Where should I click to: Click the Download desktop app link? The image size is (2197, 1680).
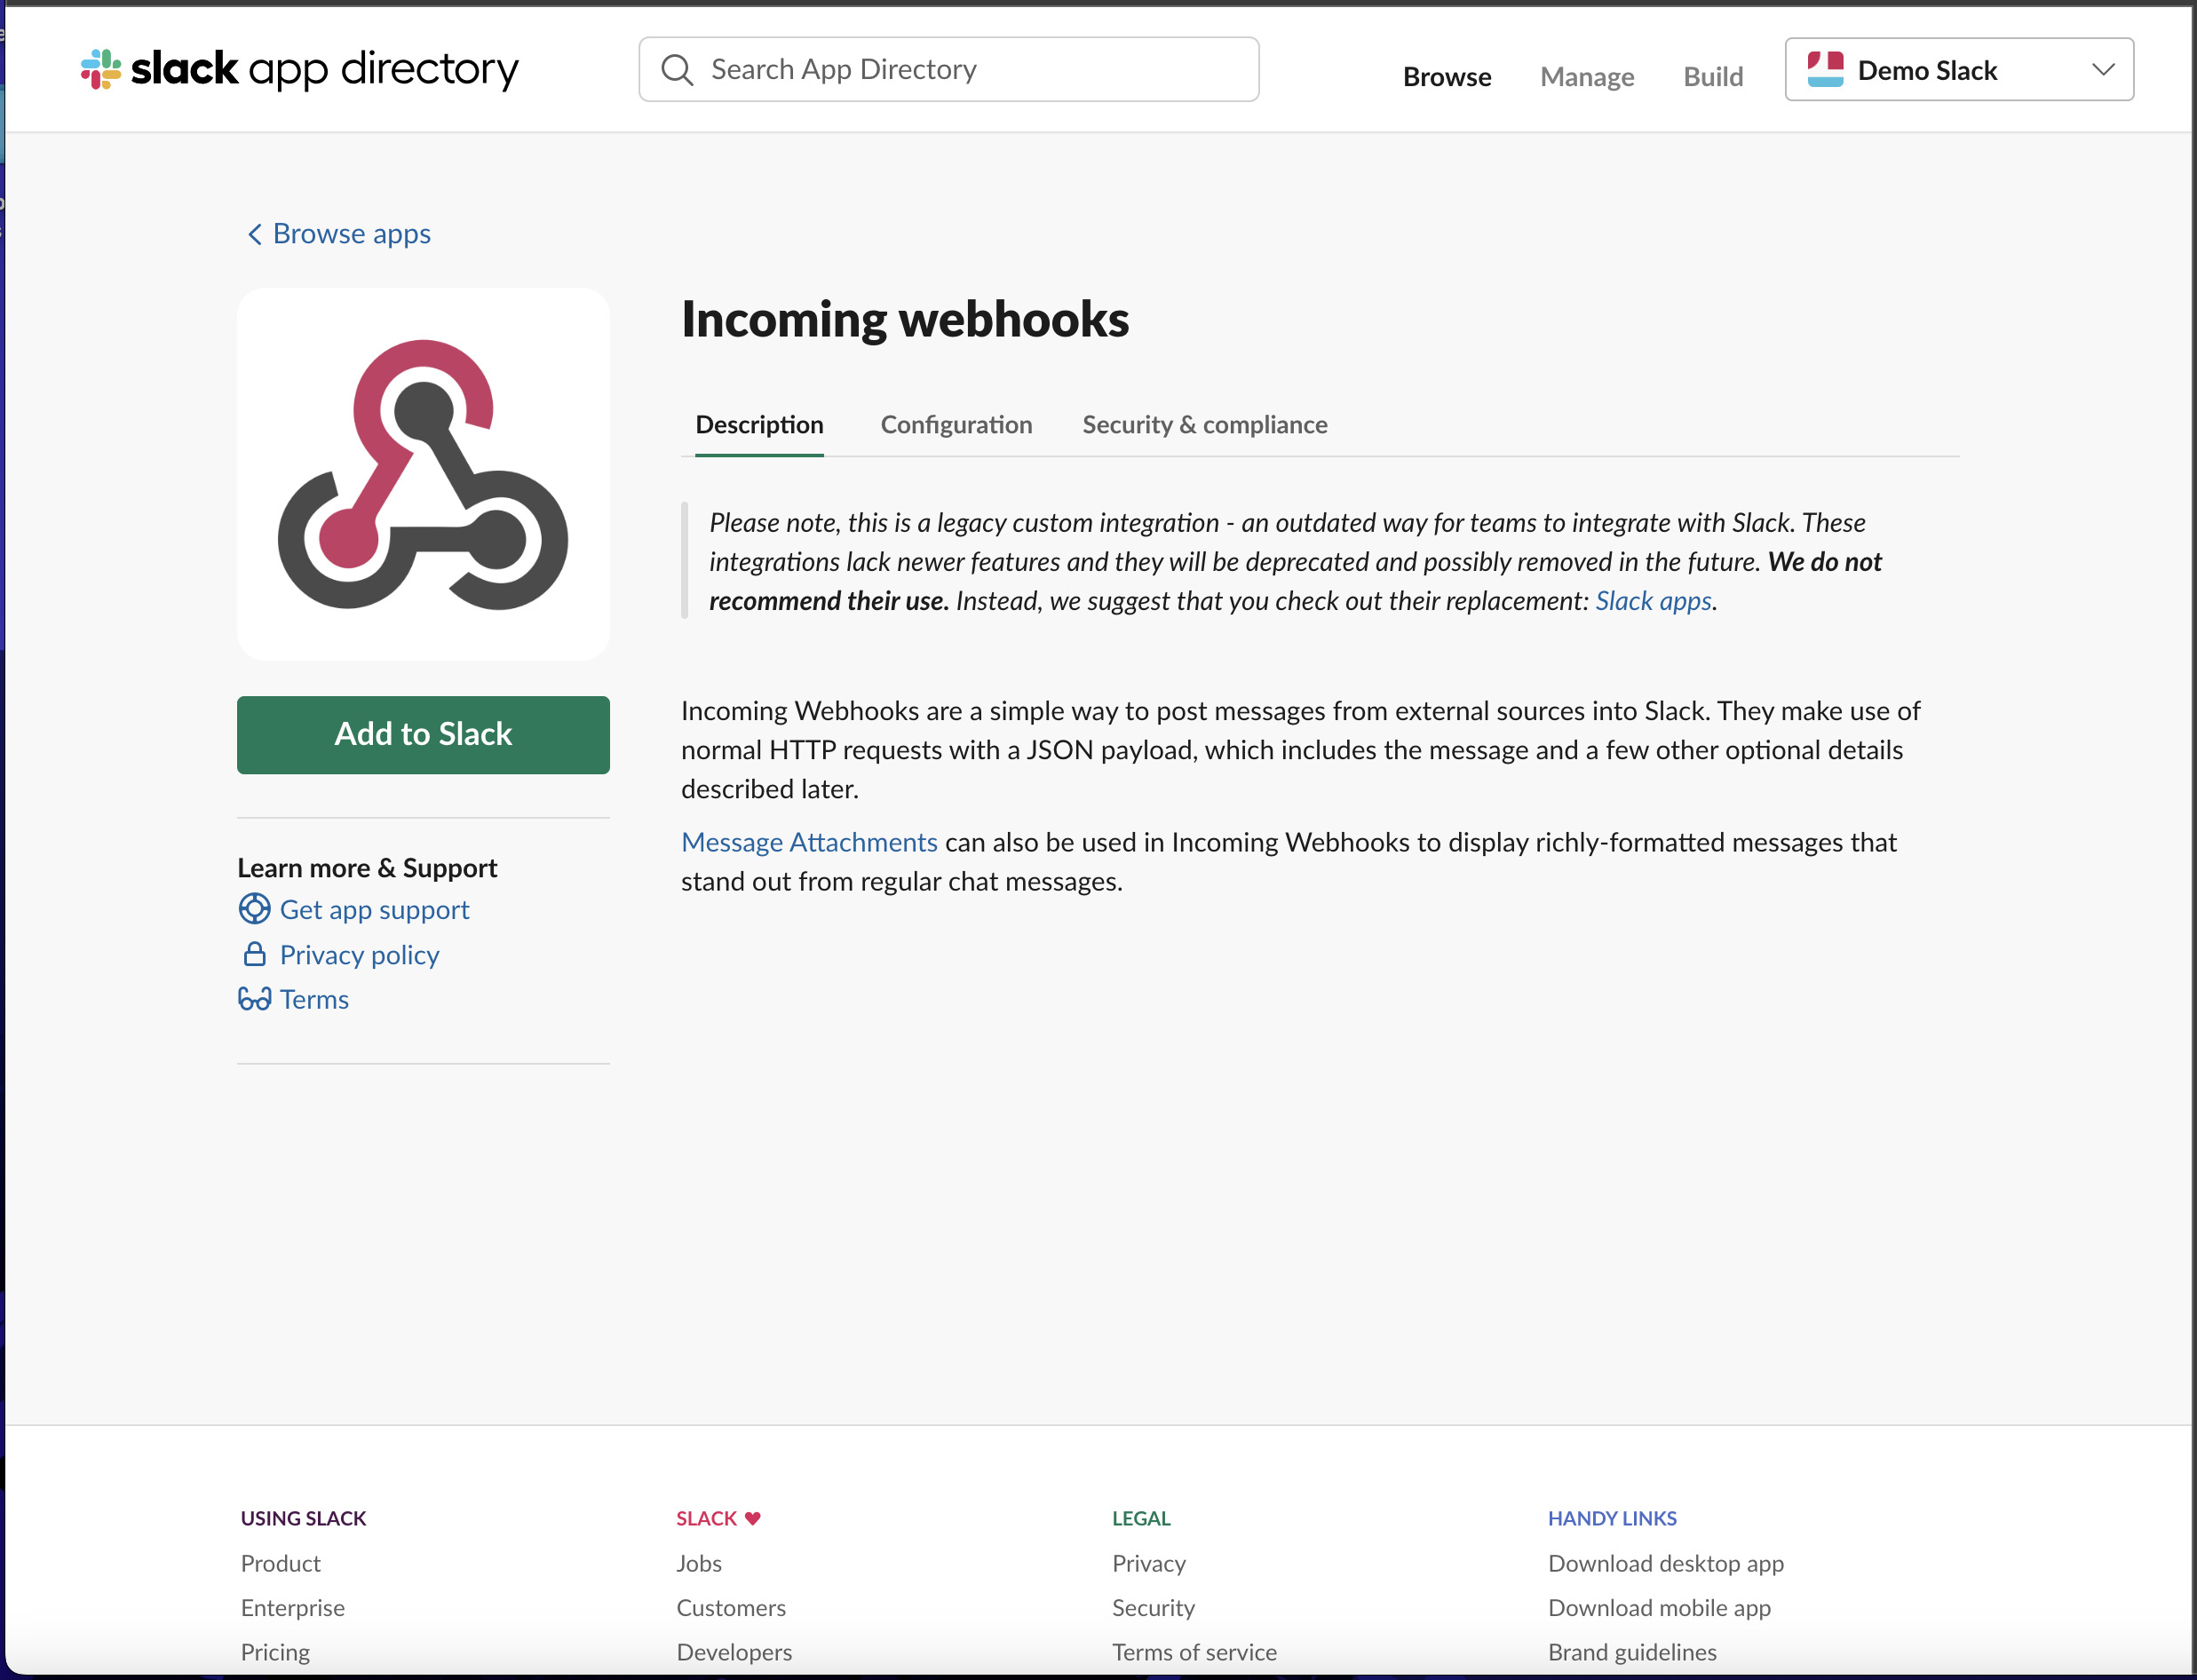pos(1666,1563)
